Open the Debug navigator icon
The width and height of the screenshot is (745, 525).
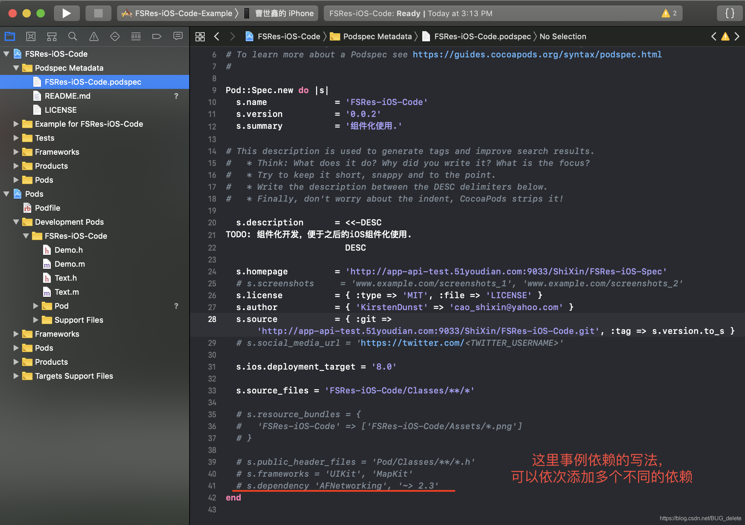136,36
